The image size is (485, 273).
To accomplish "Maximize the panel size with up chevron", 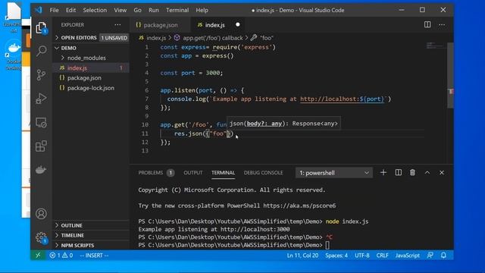I will 427,172.
